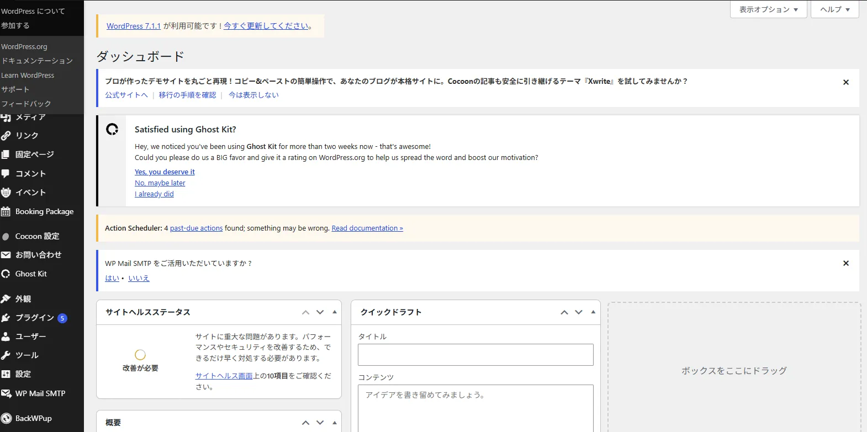Open the WP Mail SMTP menu
The height and width of the screenshot is (432, 867).
(x=42, y=393)
